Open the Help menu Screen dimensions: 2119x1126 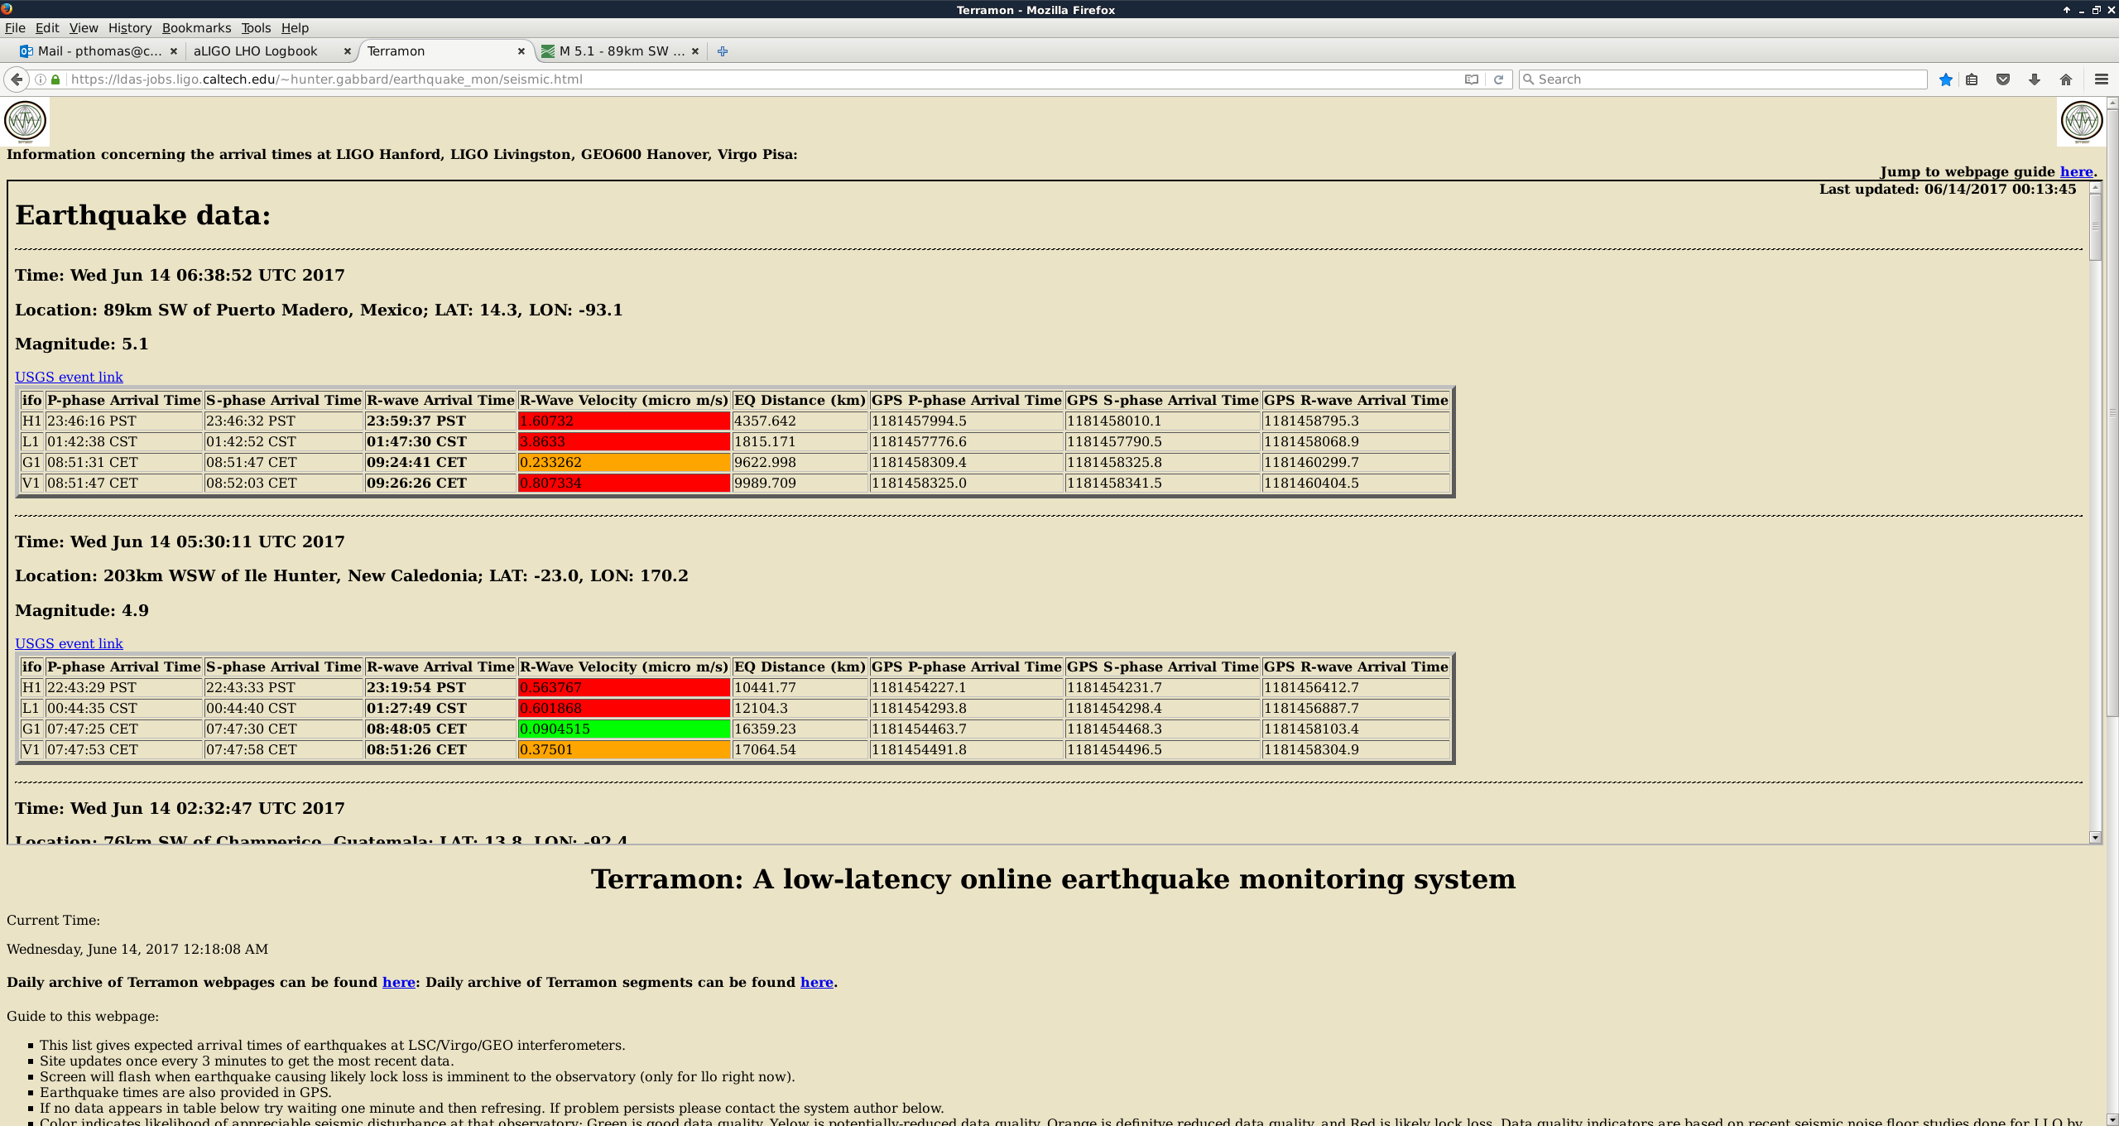tap(295, 28)
